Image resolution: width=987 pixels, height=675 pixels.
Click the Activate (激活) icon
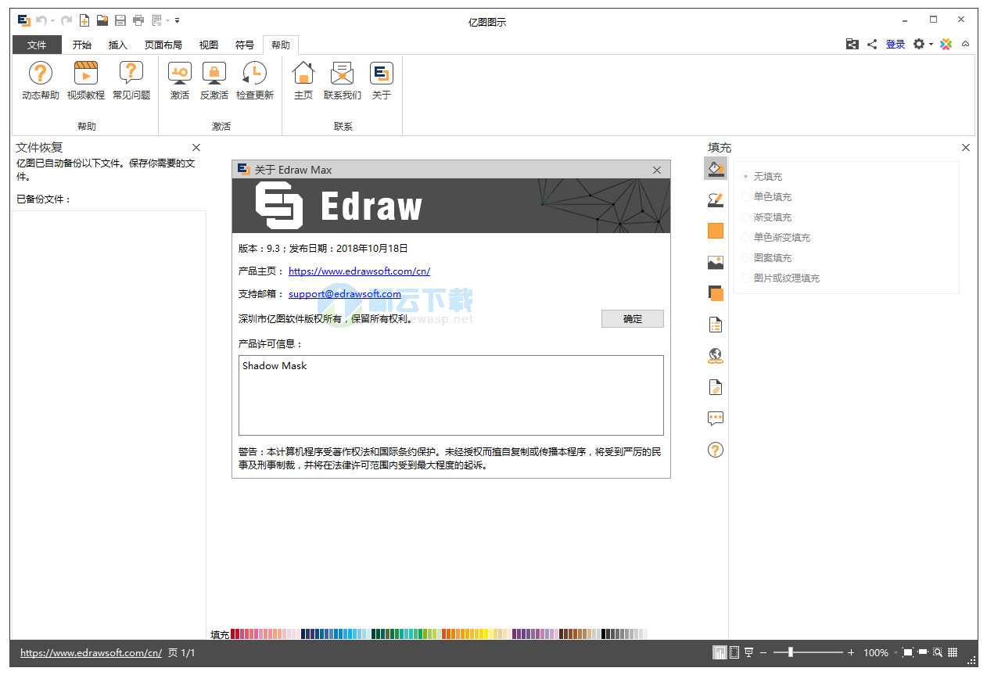coord(180,74)
